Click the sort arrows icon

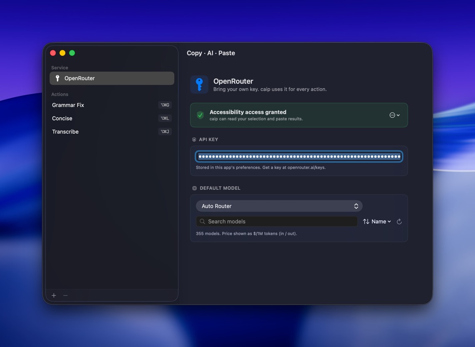pos(366,221)
